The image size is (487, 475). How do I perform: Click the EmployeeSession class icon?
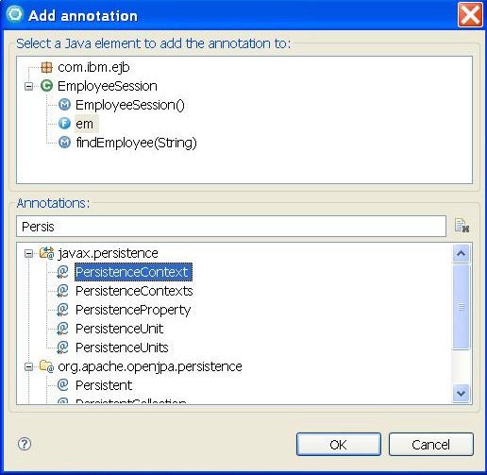pyautogui.click(x=46, y=86)
